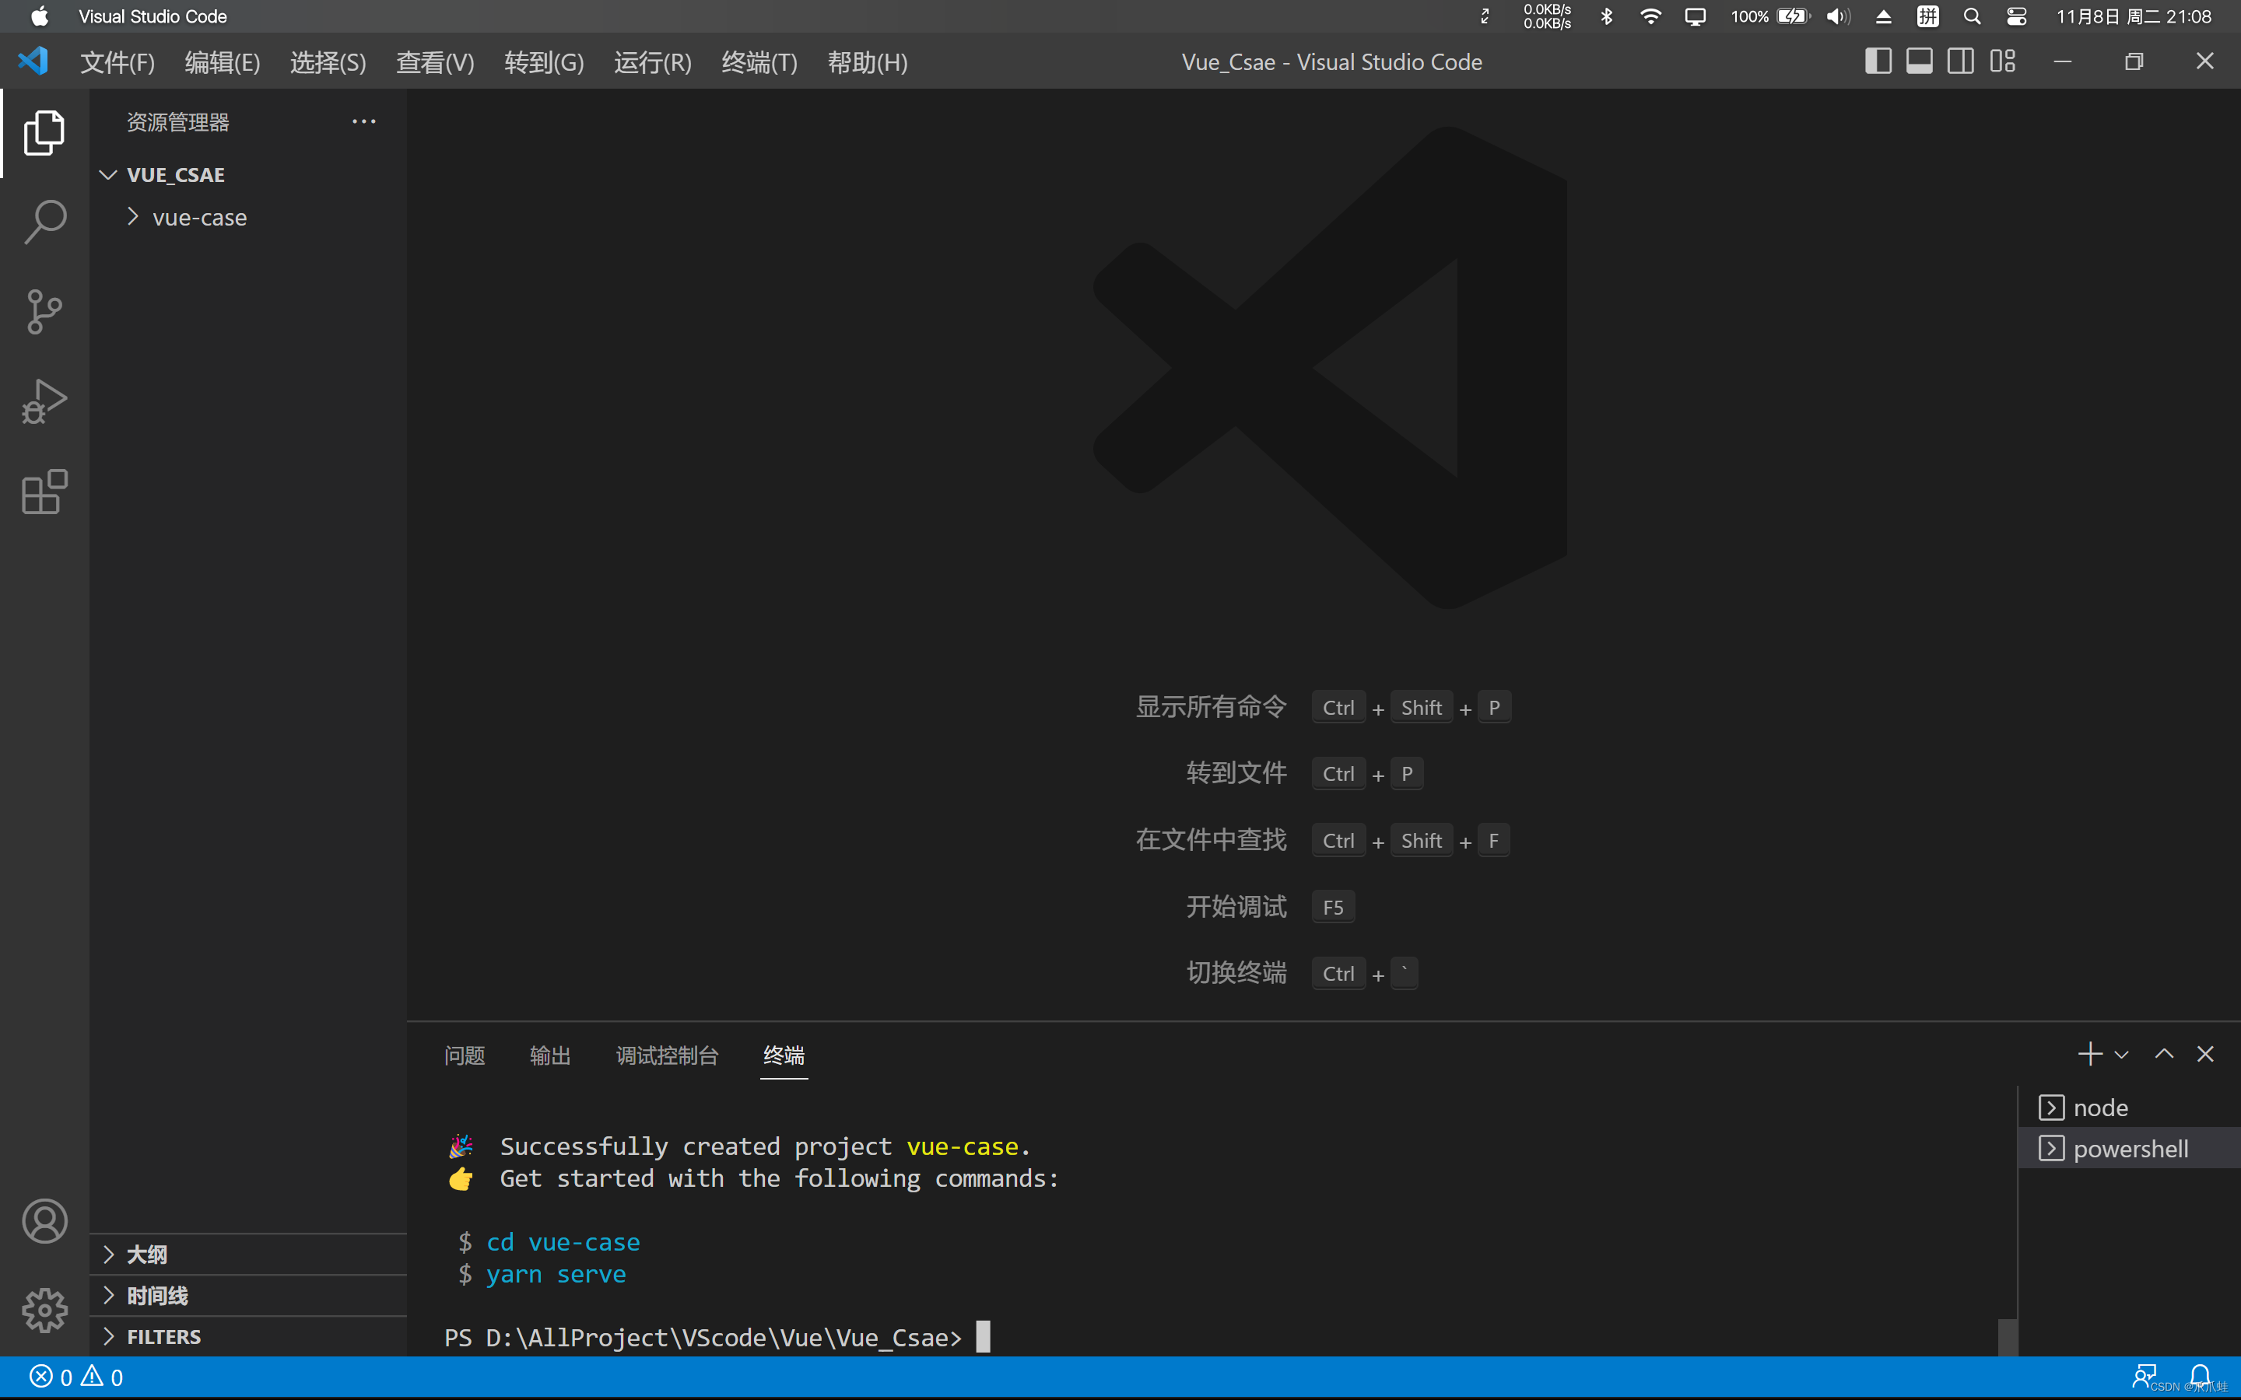Maximize the terminal panel with up chevron
This screenshot has height=1400, width=2241.
click(x=2163, y=1054)
